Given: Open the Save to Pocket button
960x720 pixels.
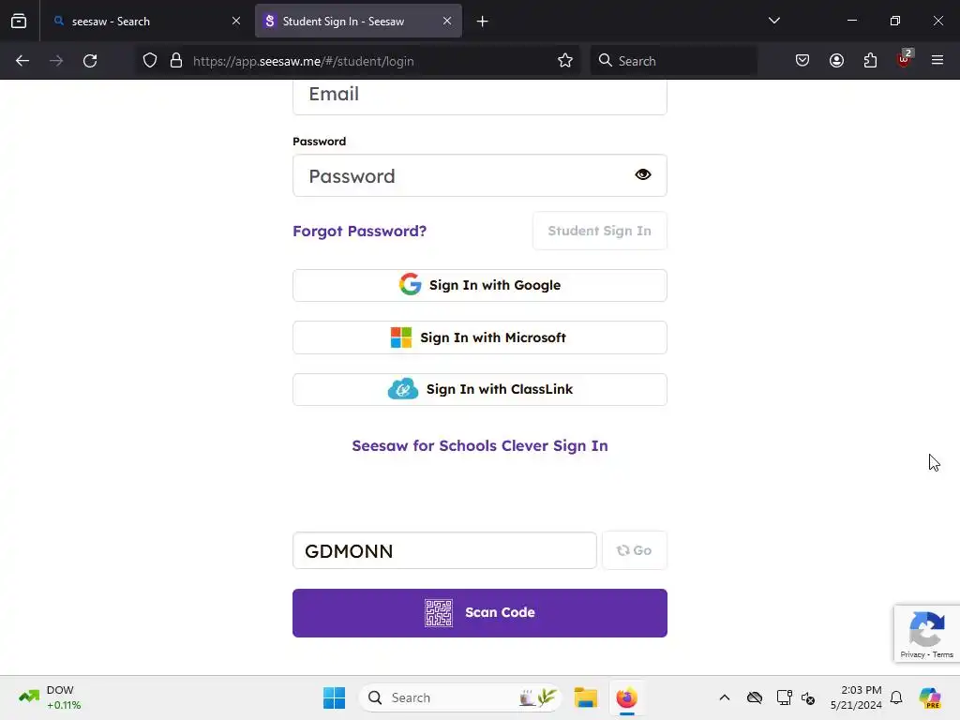Looking at the screenshot, I should point(802,61).
